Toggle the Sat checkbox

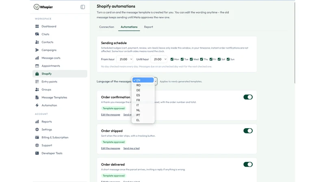tap(219, 59)
